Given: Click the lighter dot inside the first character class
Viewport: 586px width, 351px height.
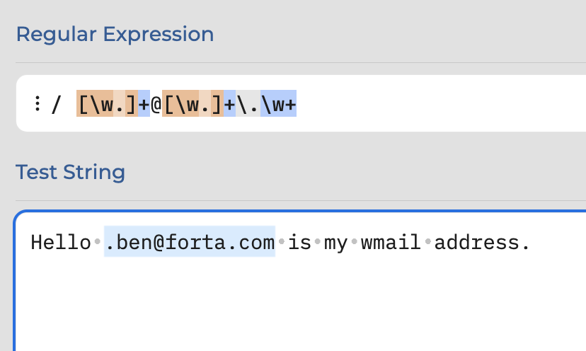Looking at the screenshot, I should pyautogui.click(x=119, y=103).
